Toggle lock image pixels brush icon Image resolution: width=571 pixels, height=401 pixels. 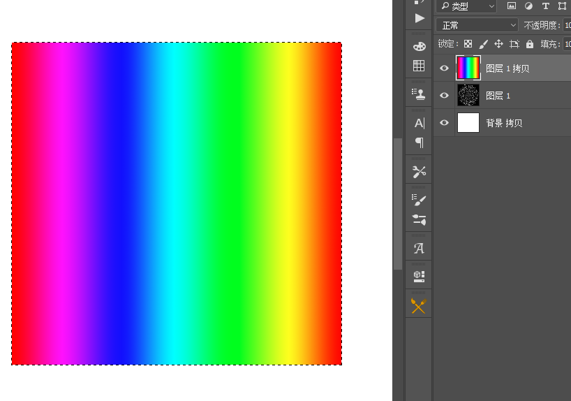(x=483, y=44)
